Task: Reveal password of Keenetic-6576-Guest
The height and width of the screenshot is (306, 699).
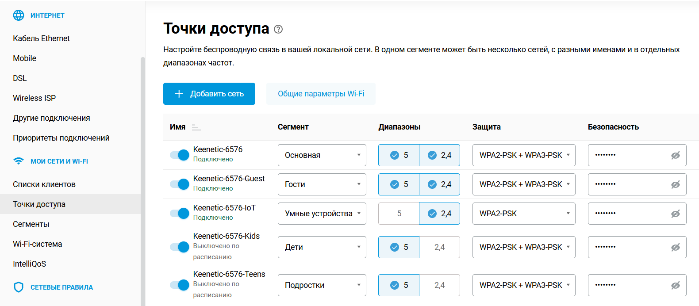Action: (675, 184)
